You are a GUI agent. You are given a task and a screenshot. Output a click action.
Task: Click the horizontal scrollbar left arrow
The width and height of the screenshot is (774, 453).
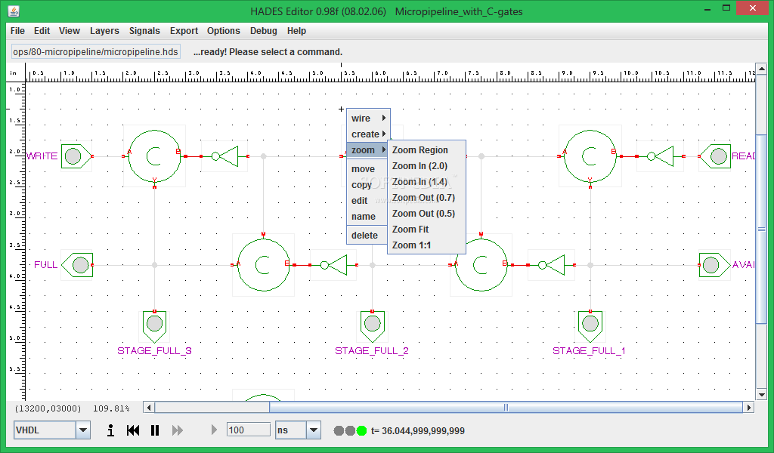click(149, 407)
